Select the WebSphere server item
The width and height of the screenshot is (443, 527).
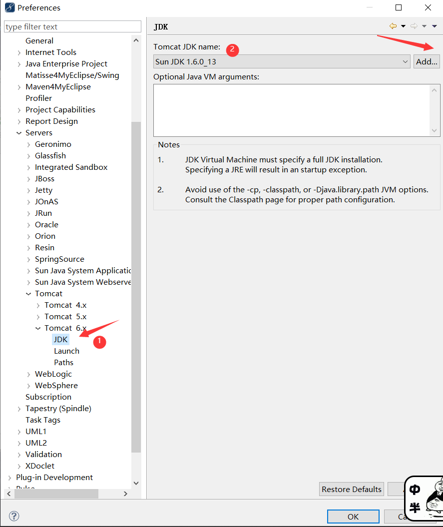point(56,386)
